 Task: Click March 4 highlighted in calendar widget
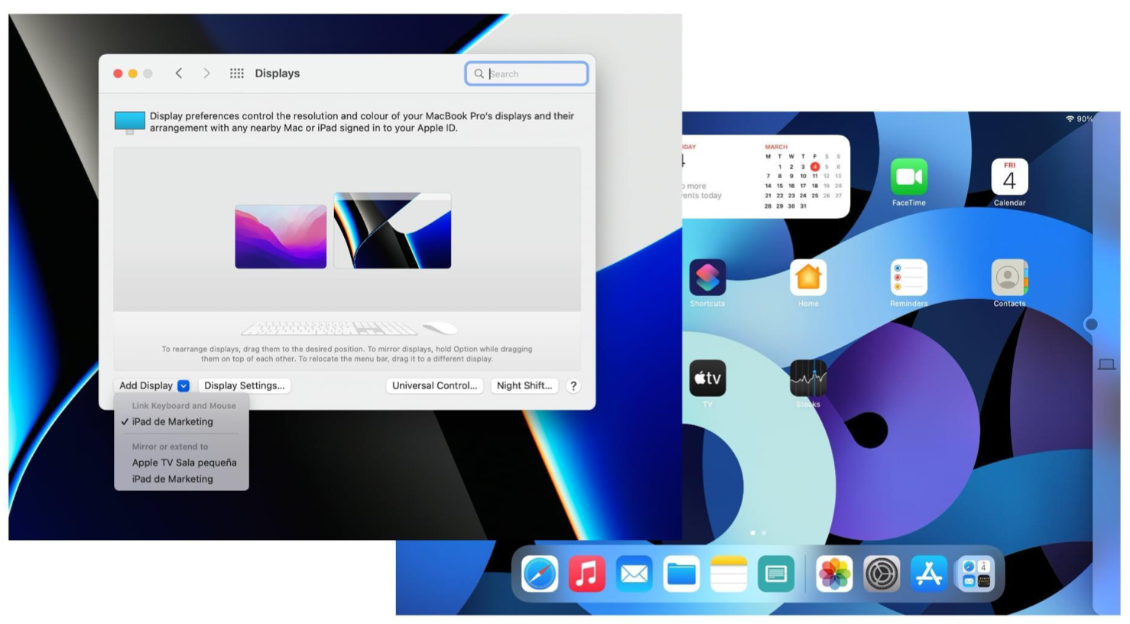(x=815, y=167)
